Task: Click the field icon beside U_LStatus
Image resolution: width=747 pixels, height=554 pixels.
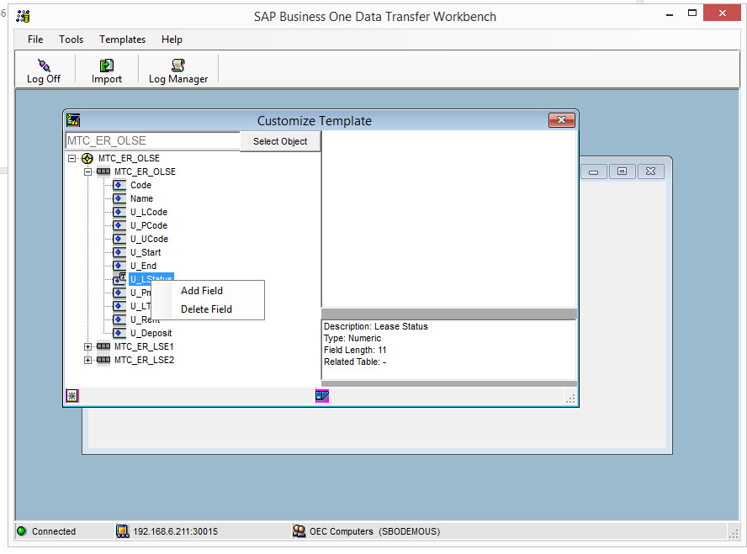Action: pyautogui.click(x=119, y=279)
